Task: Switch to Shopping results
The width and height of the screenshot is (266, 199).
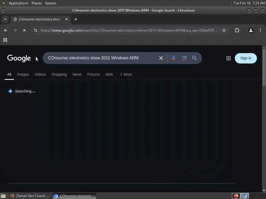Action: point(59,74)
